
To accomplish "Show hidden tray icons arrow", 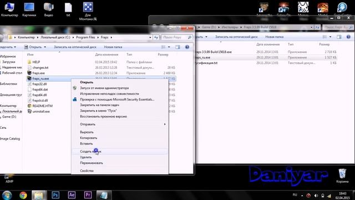I will (302, 196).
